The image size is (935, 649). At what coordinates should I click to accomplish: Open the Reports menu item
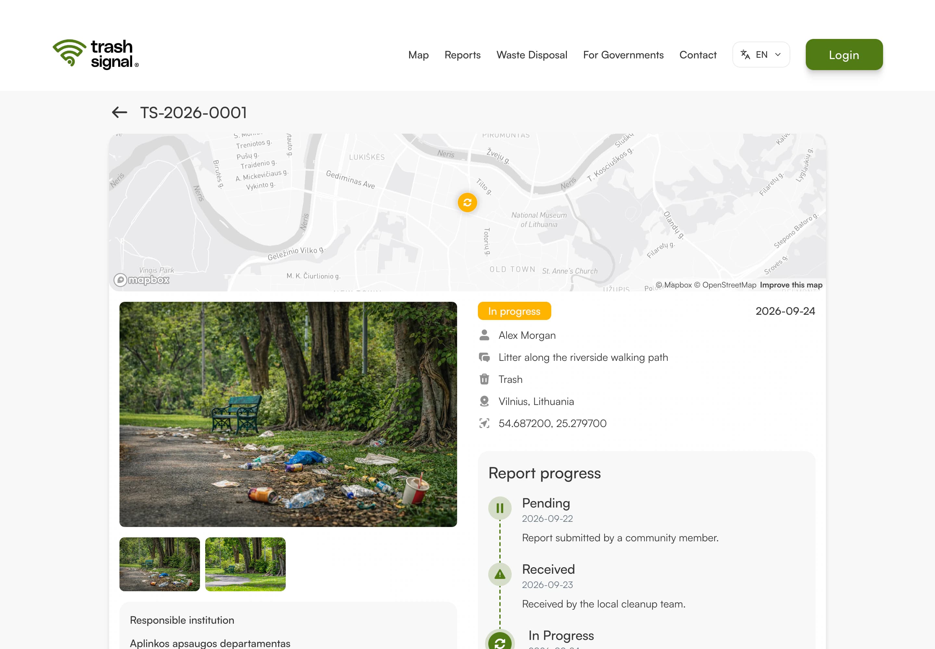tap(462, 55)
